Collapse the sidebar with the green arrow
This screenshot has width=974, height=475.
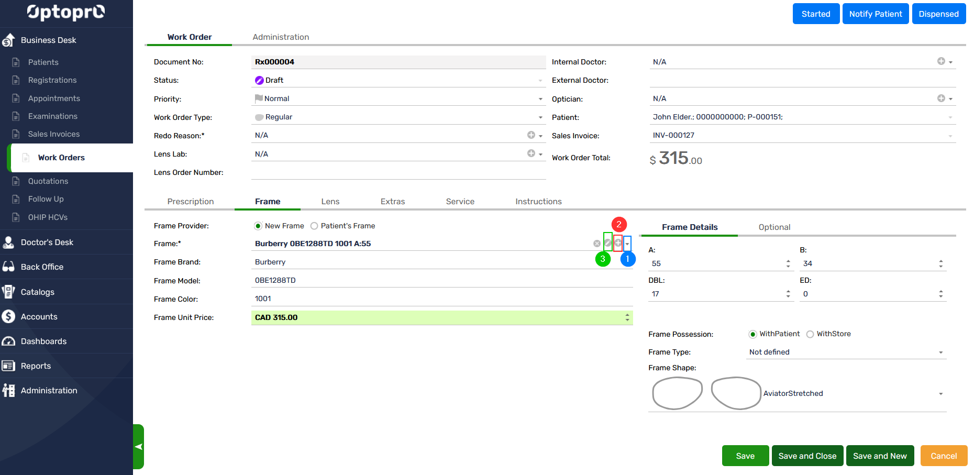coord(138,447)
